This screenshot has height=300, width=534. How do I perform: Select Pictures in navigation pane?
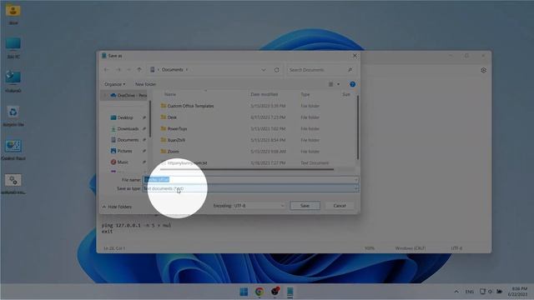[x=124, y=151]
